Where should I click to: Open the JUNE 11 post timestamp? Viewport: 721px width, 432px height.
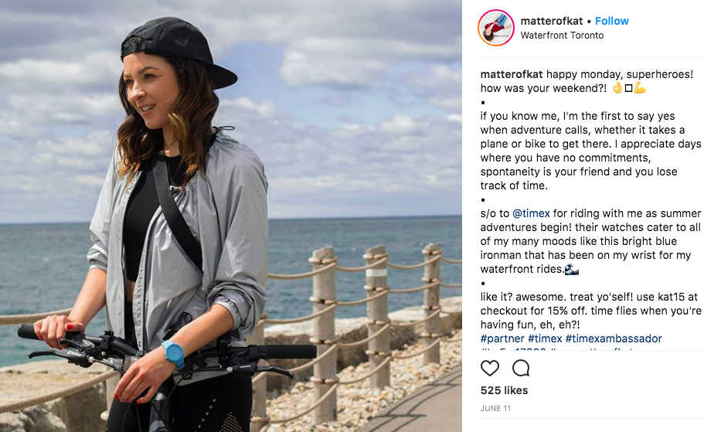495,409
